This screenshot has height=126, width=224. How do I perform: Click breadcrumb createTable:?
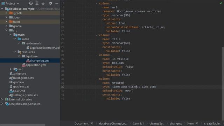(x=212, y=124)
